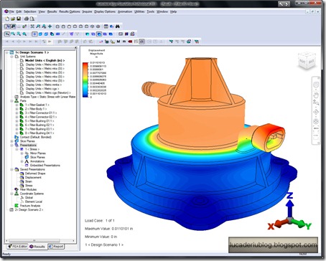Select Display Units < Metric cgs (Newton) >
The image size is (326, 261).
click(48, 92)
